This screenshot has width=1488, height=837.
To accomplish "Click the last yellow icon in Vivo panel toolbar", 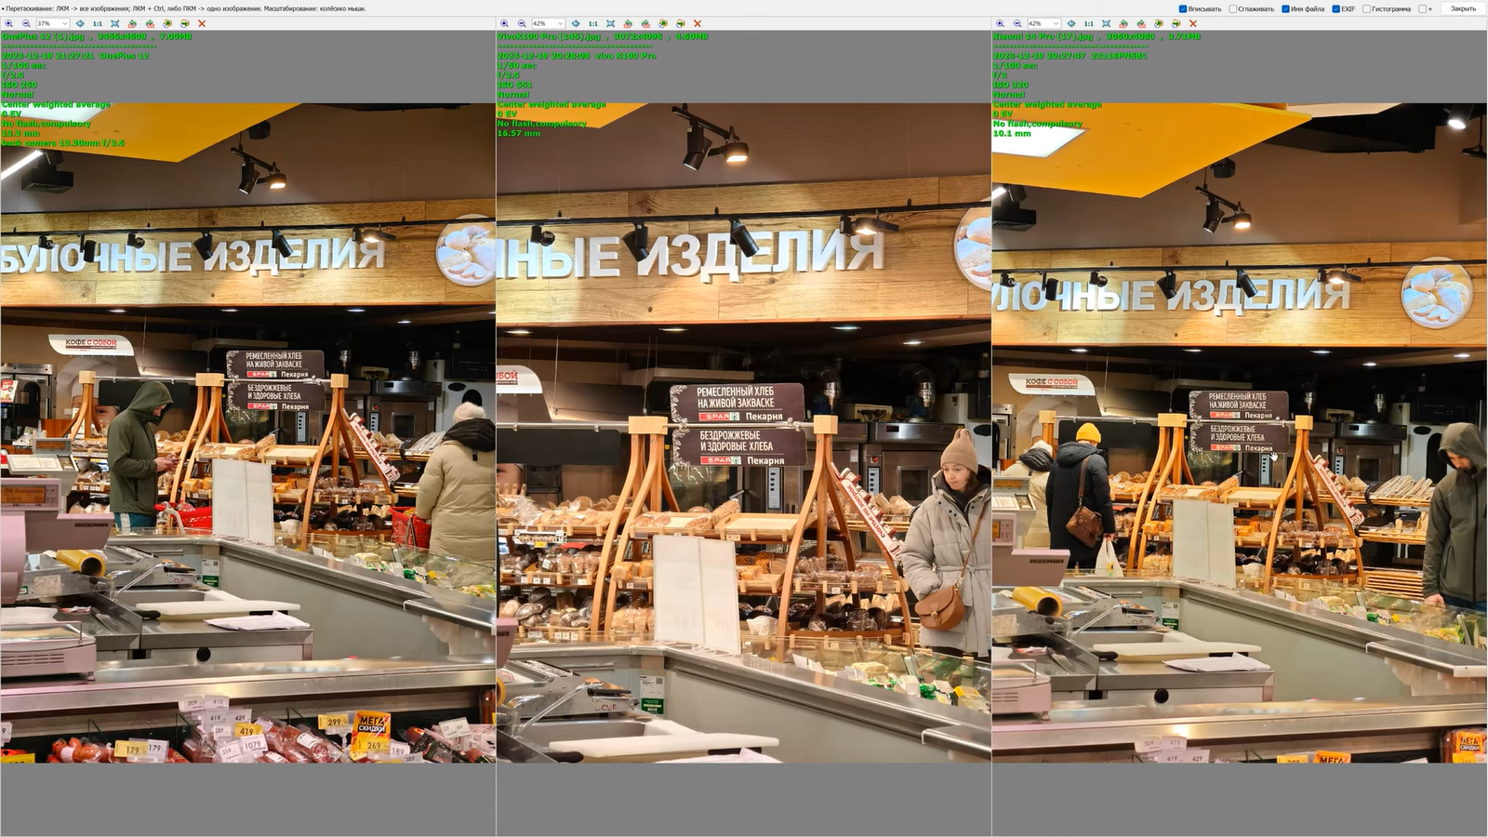I will [x=680, y=23].
